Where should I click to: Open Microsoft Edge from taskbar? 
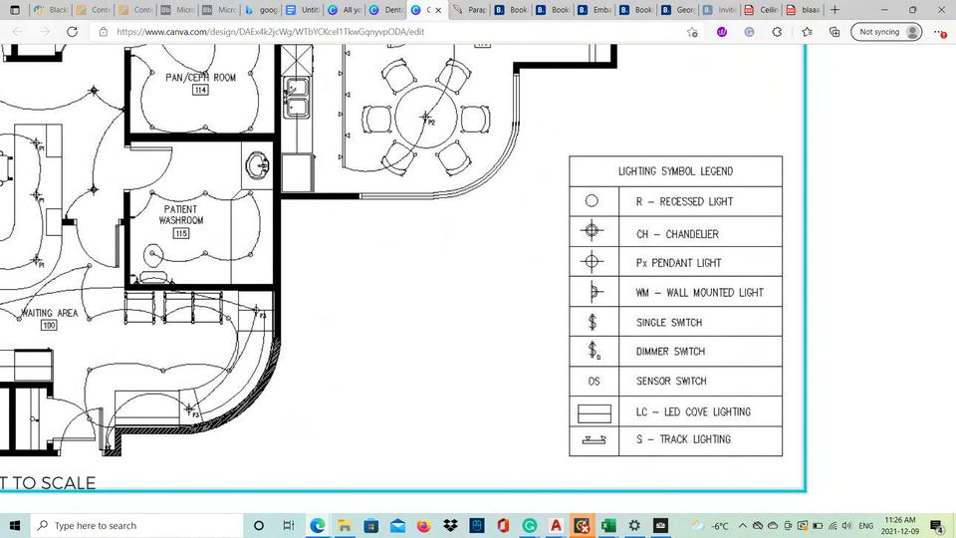317,525
